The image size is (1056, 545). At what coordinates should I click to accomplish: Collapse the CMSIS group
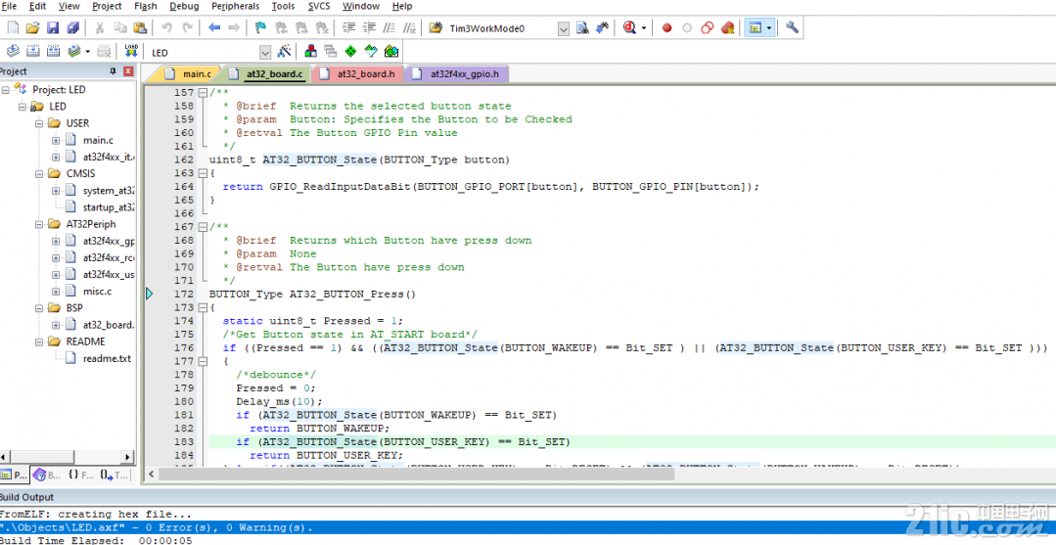coord(39,174)
